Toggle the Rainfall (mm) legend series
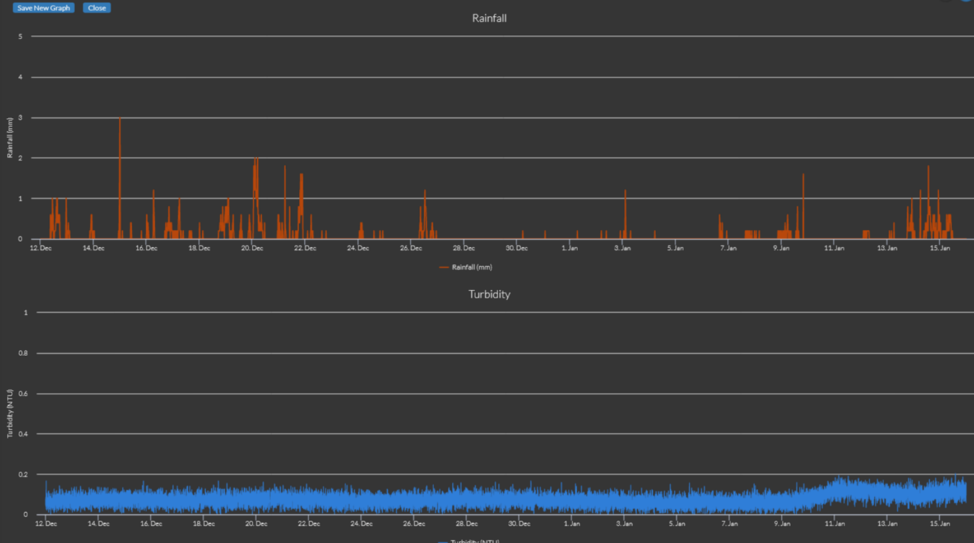 pyautogui.click(x=472, y=267)
